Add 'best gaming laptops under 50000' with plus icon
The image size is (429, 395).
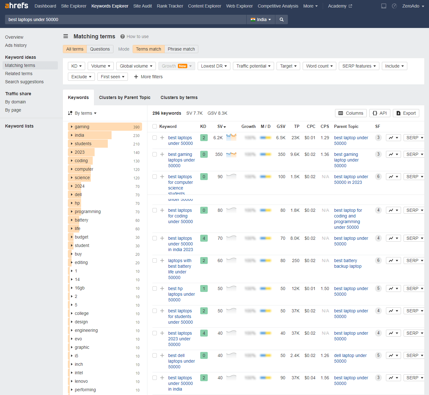click(x=162, y=154)
